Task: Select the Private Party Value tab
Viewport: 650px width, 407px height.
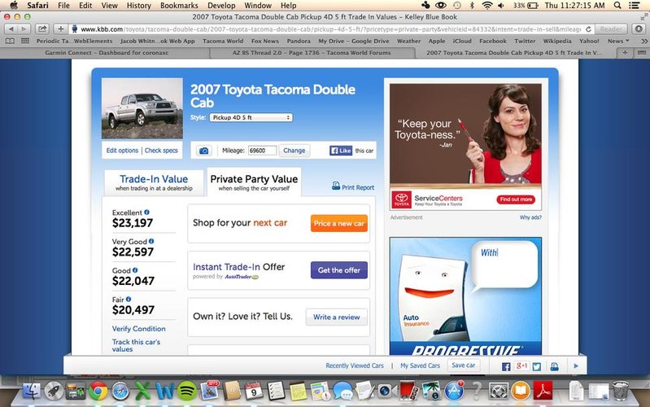Action: [254, 182]
